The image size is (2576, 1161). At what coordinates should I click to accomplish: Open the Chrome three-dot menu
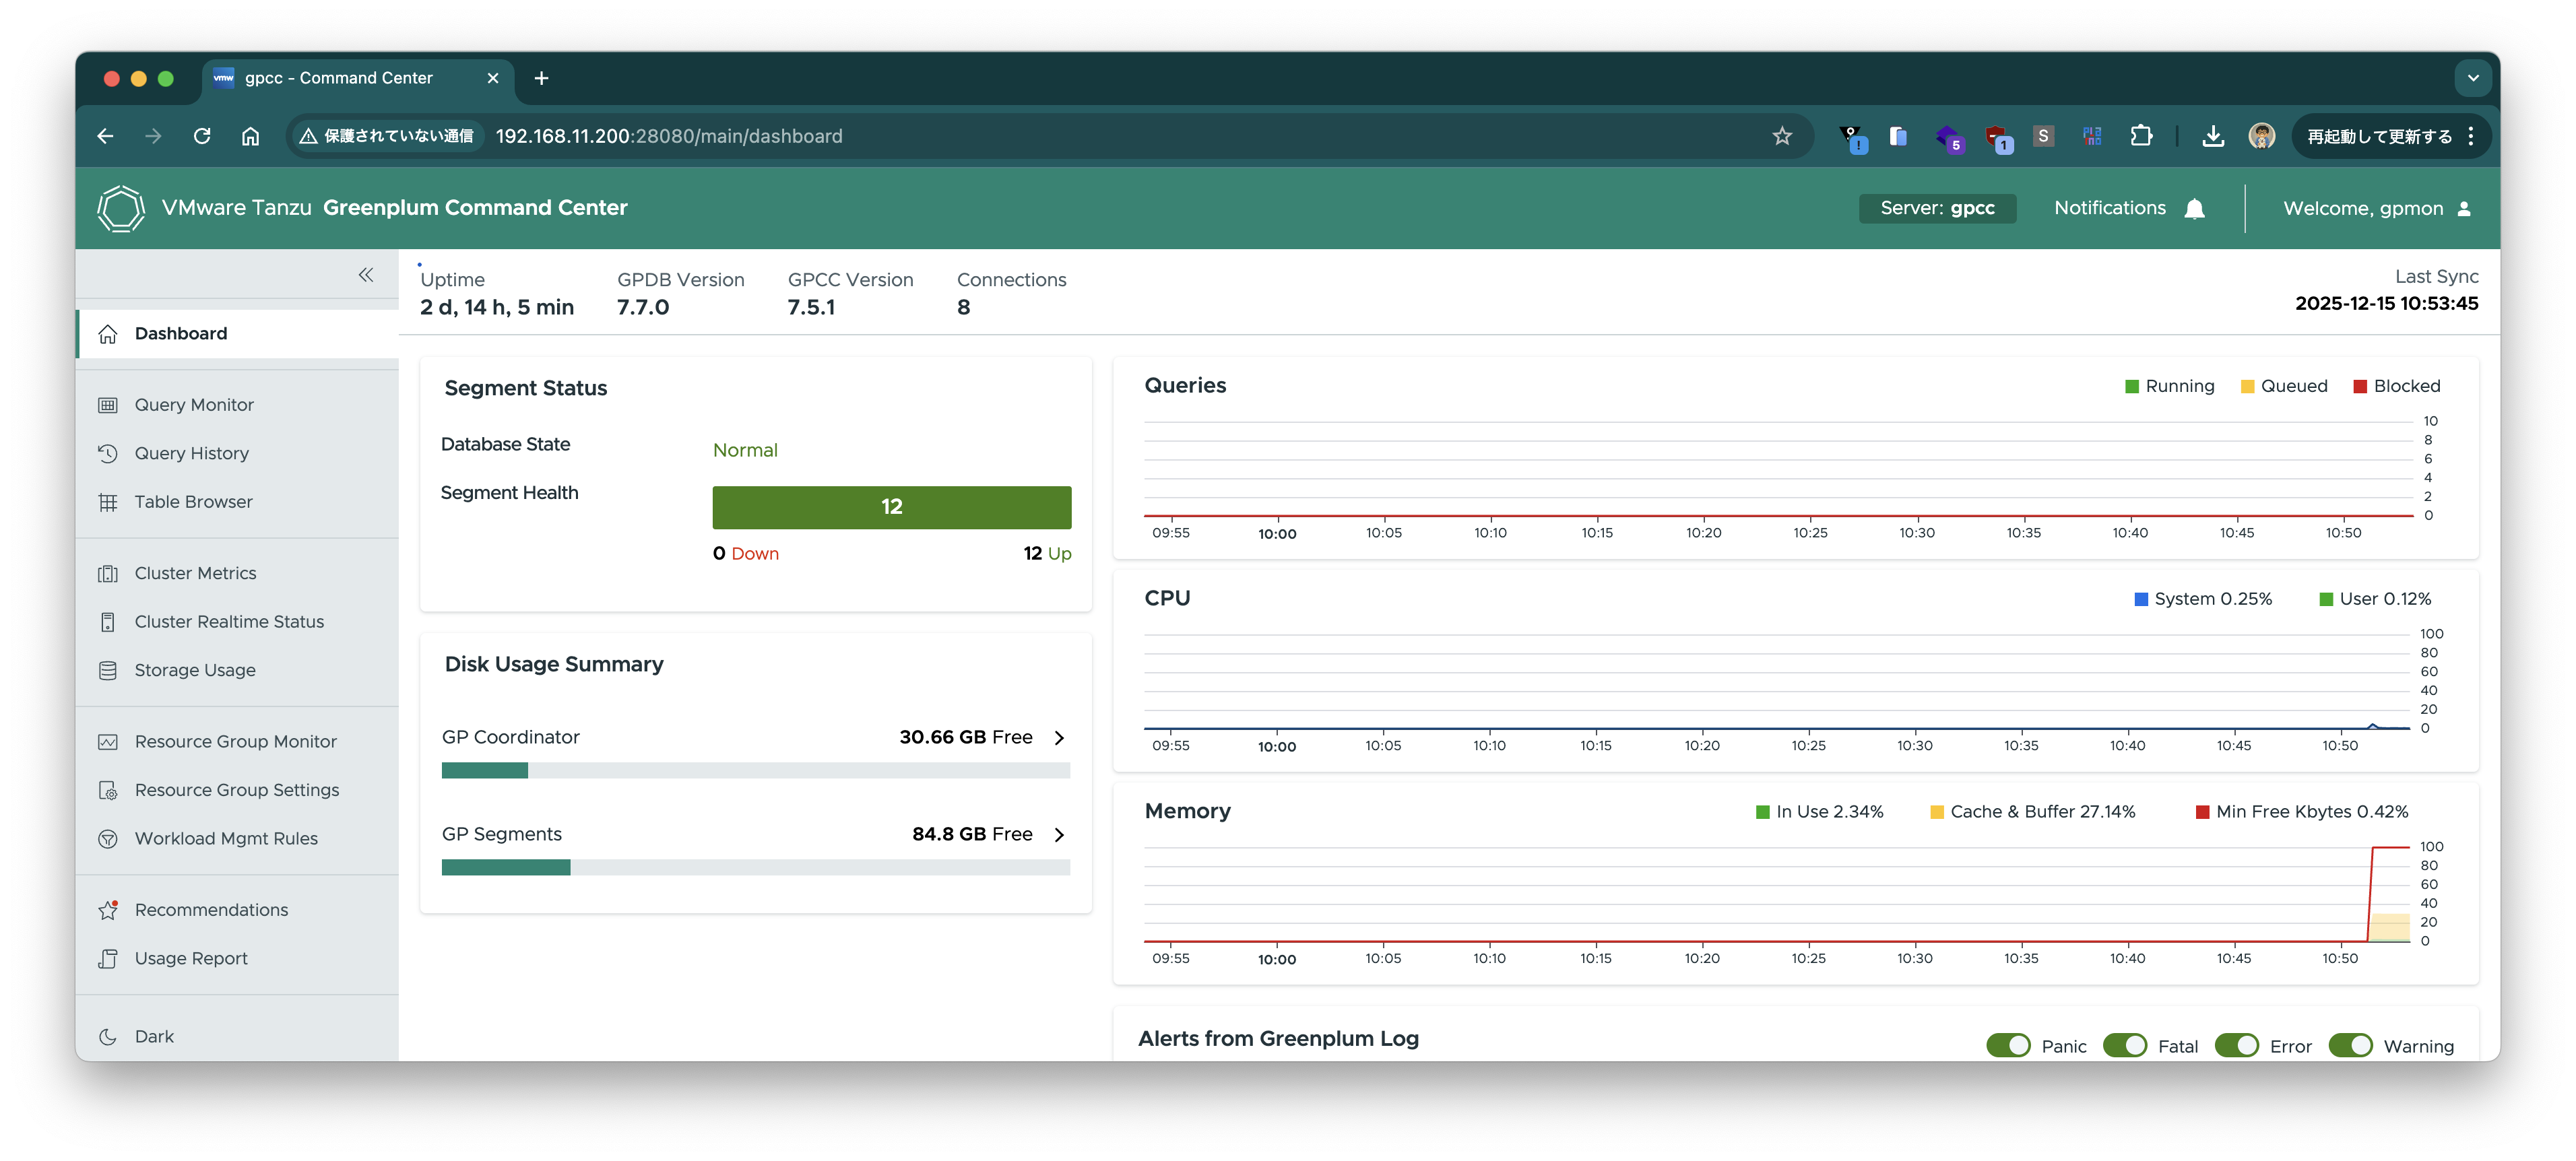(x=2471, y=136)
